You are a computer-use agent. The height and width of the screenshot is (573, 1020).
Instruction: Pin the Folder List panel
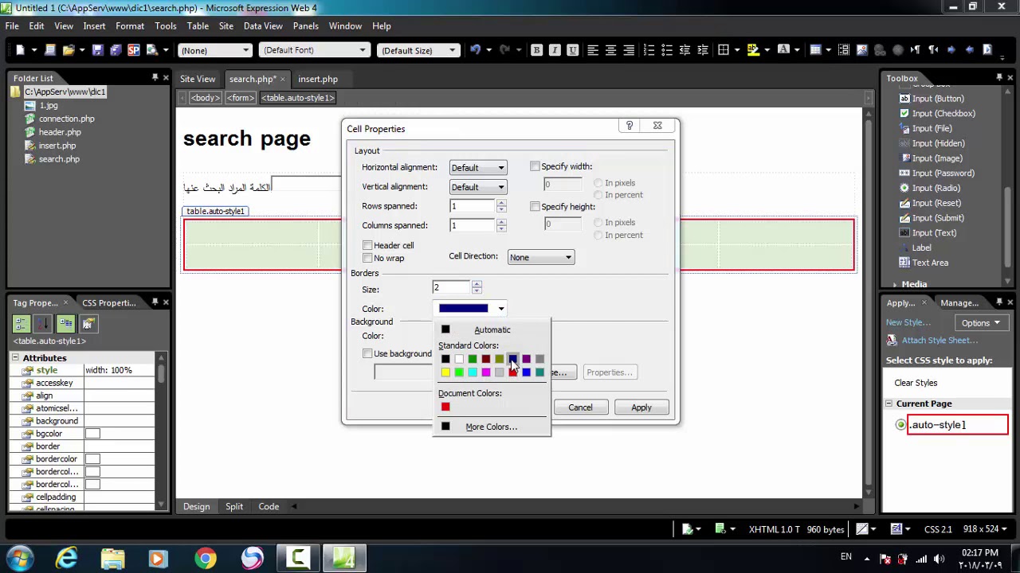(x=155, y=77)
